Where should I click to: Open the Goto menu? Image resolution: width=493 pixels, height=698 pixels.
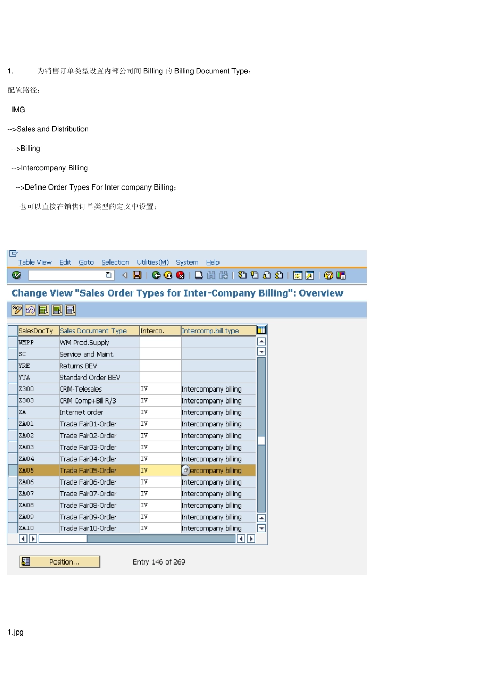86,262
